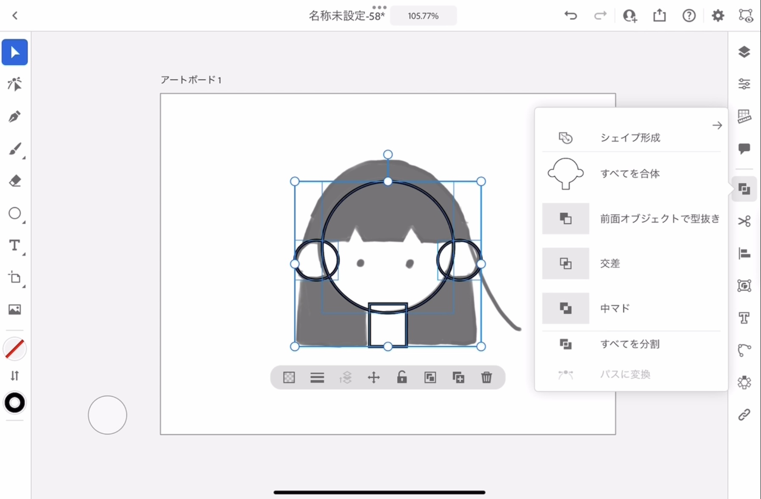Toggle the Combine shapes panel
The width and height of the screenshot is (761, 499).
(x=744, y=189)
